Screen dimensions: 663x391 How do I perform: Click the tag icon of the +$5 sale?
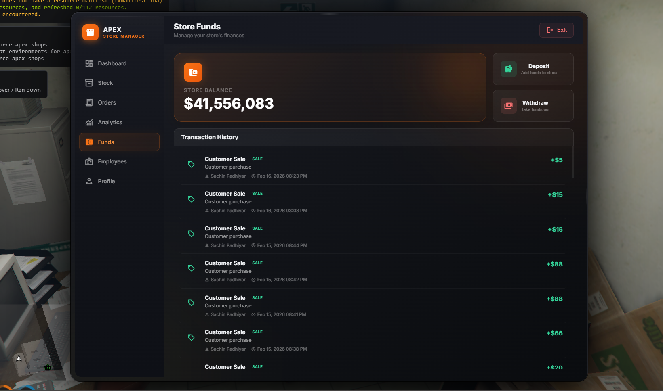(x=191, y=164)
